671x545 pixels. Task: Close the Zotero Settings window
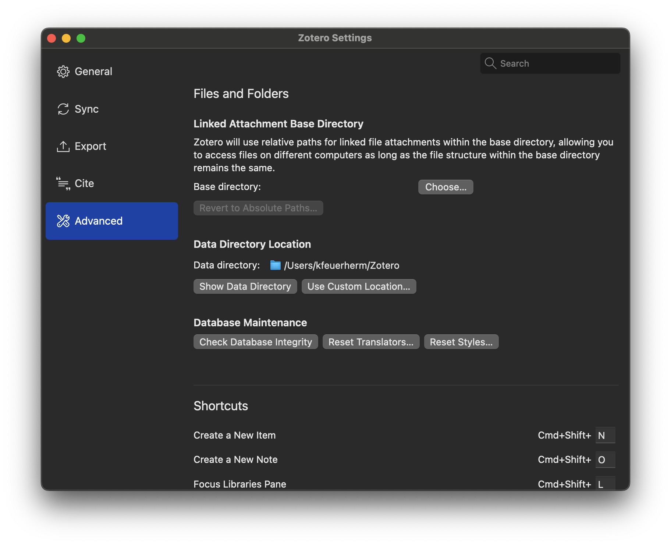click(52, 38)
